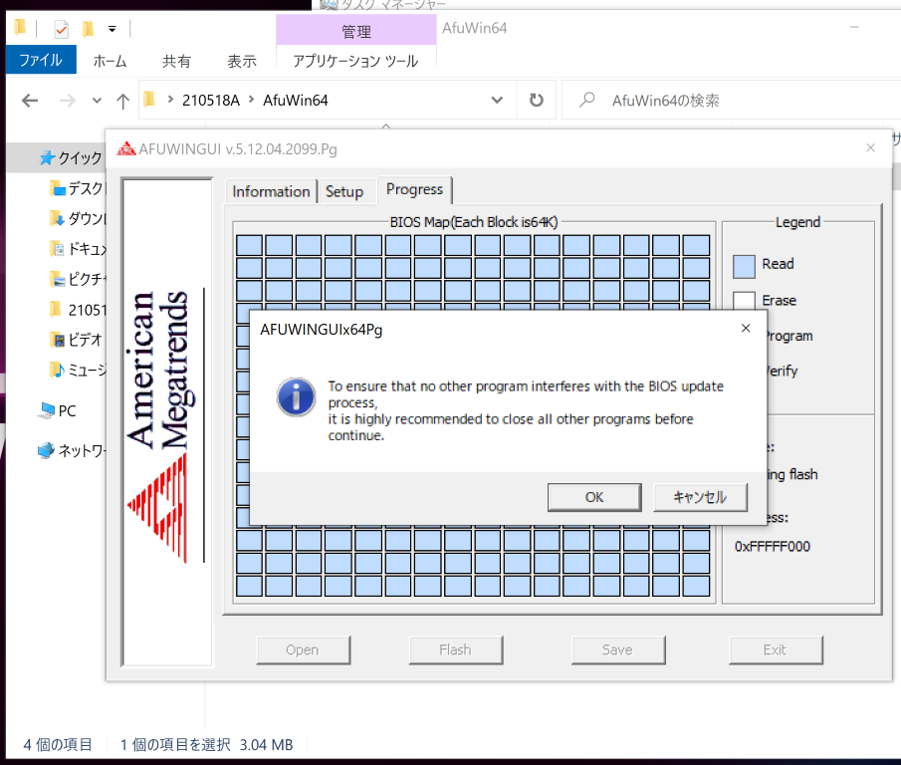The image size is (901, 765).
Task: Click the AfuWin64の検索 search box
Action: point(730,101)
